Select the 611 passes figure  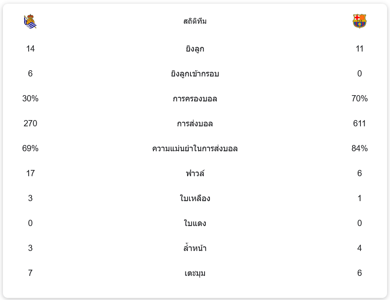point(359,123)
